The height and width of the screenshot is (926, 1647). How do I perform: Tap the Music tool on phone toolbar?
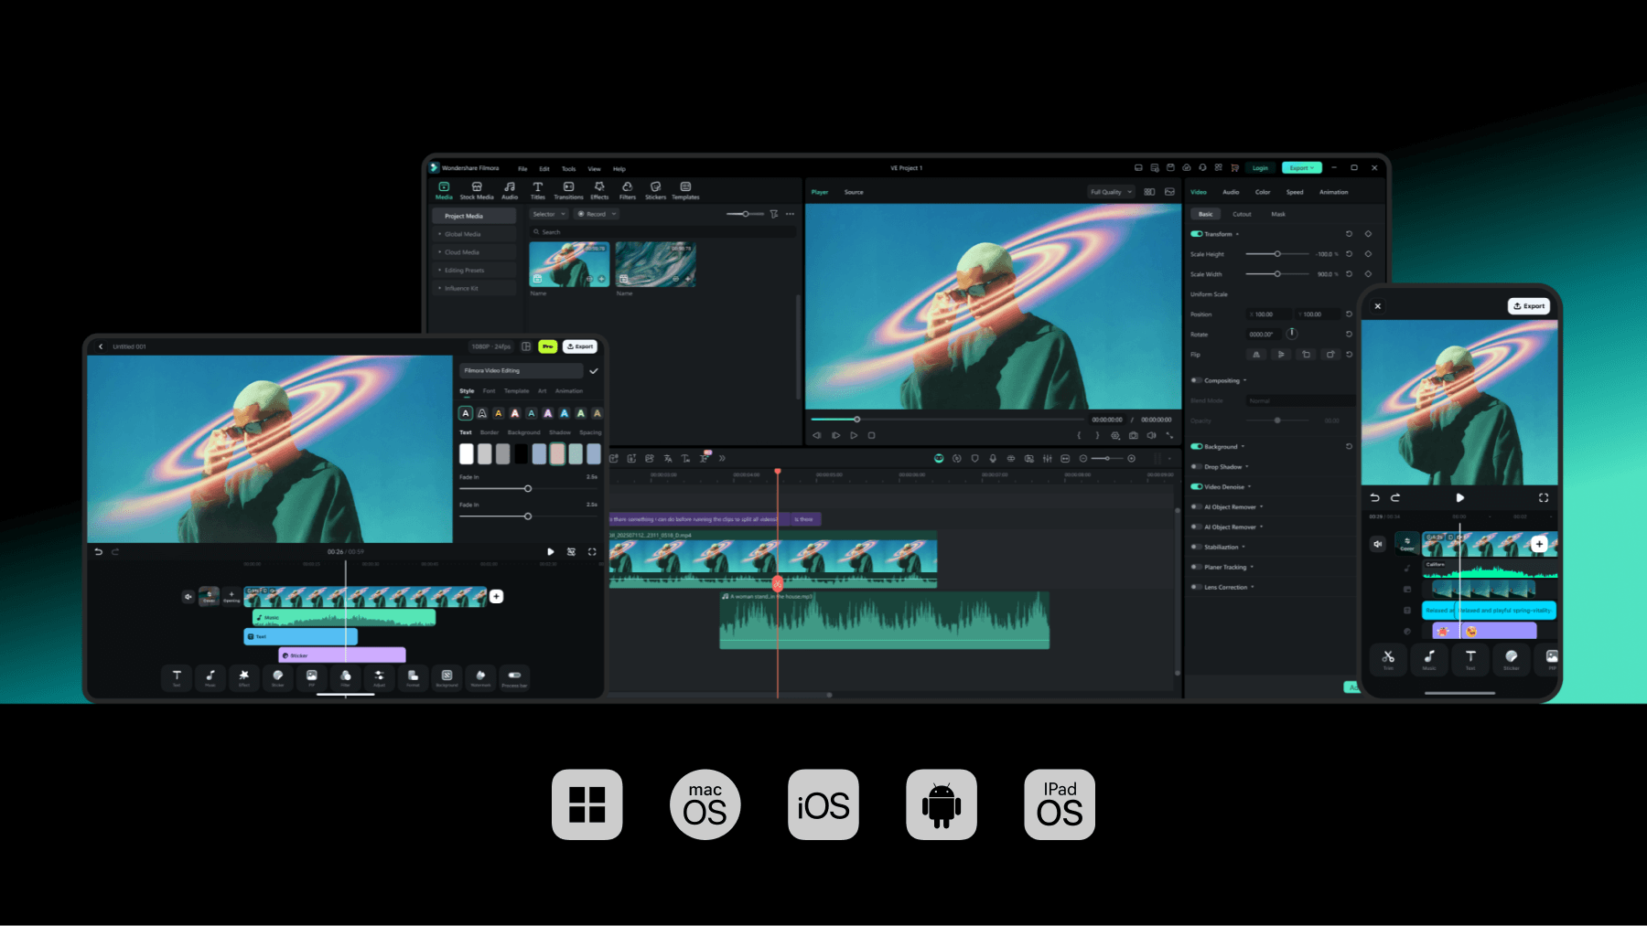[1429, 659]
